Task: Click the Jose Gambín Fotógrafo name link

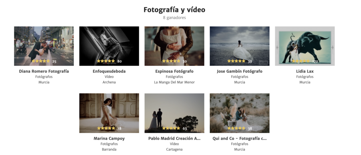Action: [239, 71]
